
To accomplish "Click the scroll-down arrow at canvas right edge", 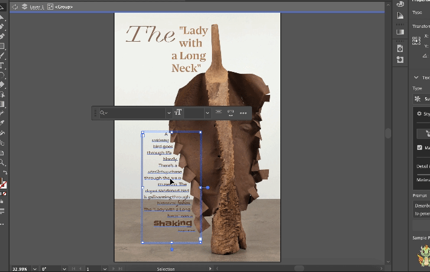I will click(388, 262).
